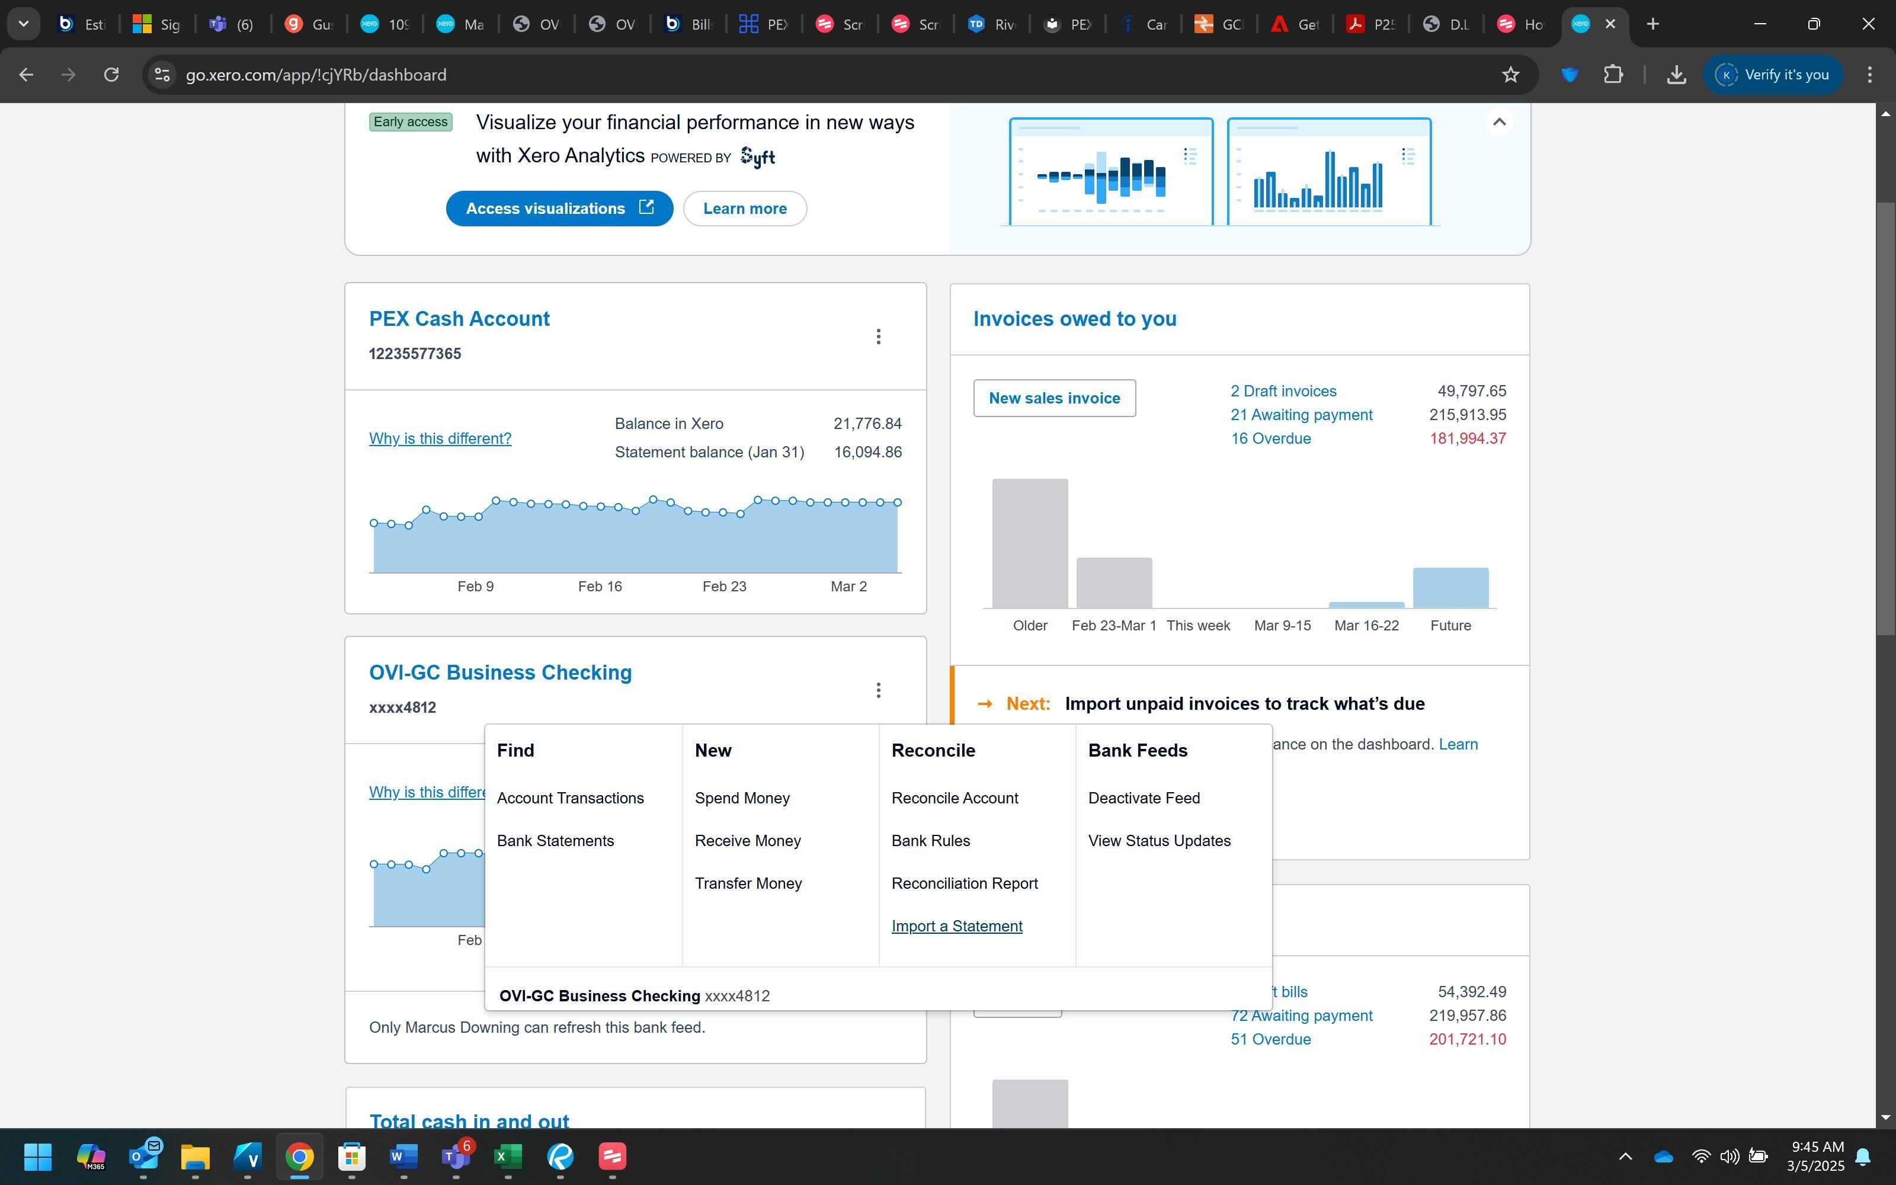Open browser downloads icon
The height and width of the screenshot is (1185, 1896).
1676,75
